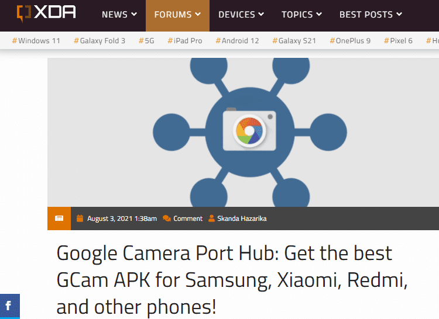Open the #Android 12 tag
The height and width of the screenshot is (319, 439).
coord(237,41)
